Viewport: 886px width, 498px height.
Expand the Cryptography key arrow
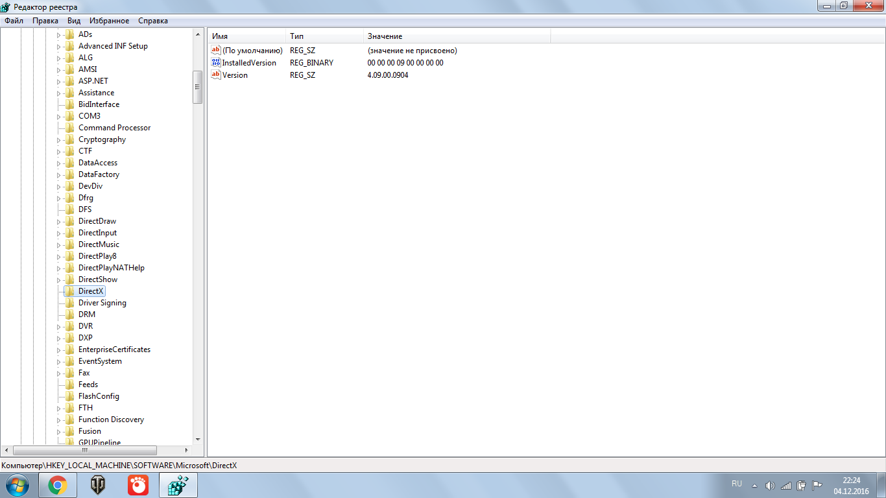(58, 139)
